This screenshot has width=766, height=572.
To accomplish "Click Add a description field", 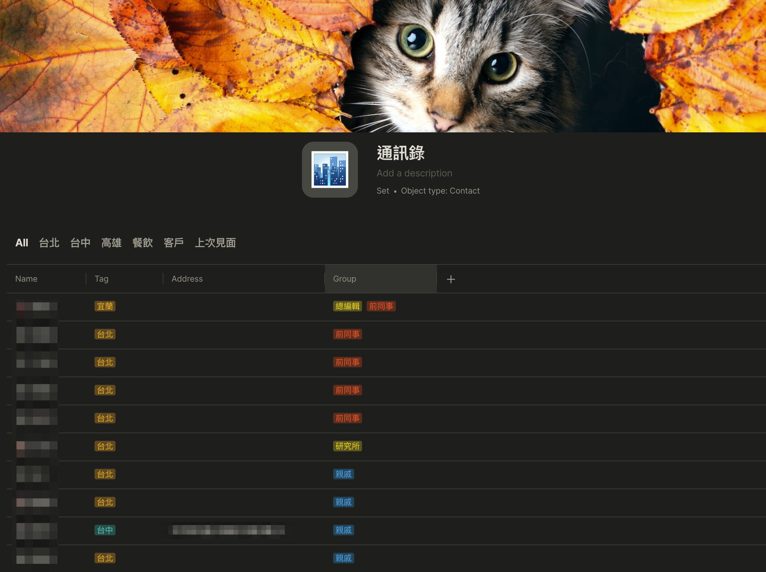I will (414, 173).
